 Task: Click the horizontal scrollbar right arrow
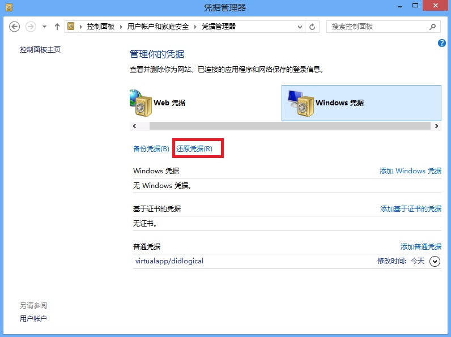pyautogui.click(x=437, y=126)
